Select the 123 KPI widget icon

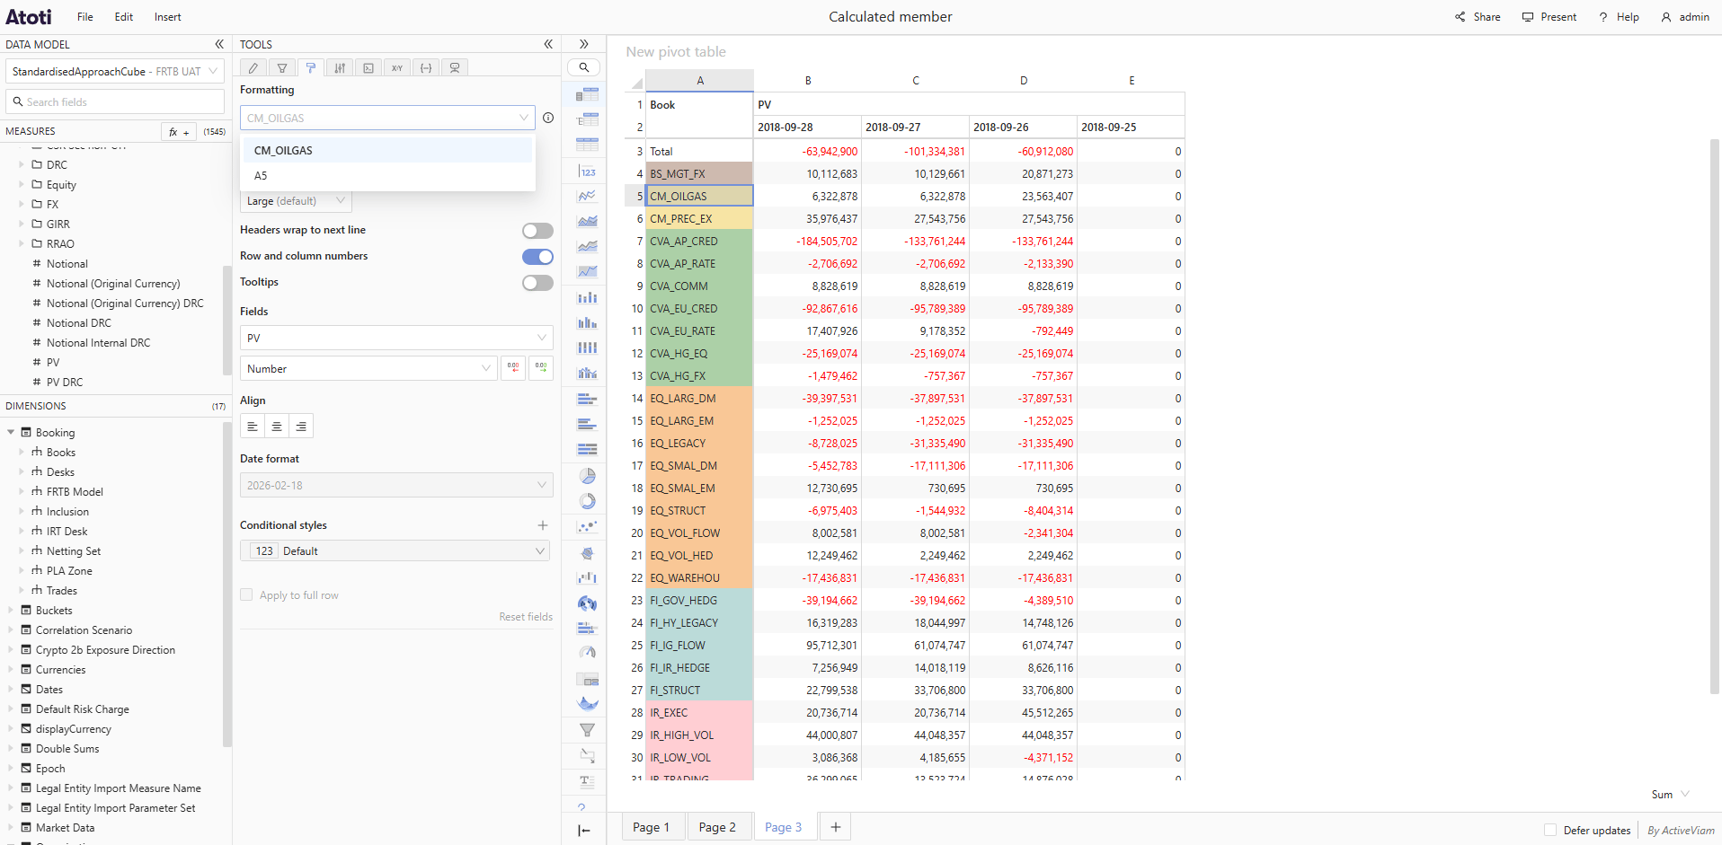point(587,171)
